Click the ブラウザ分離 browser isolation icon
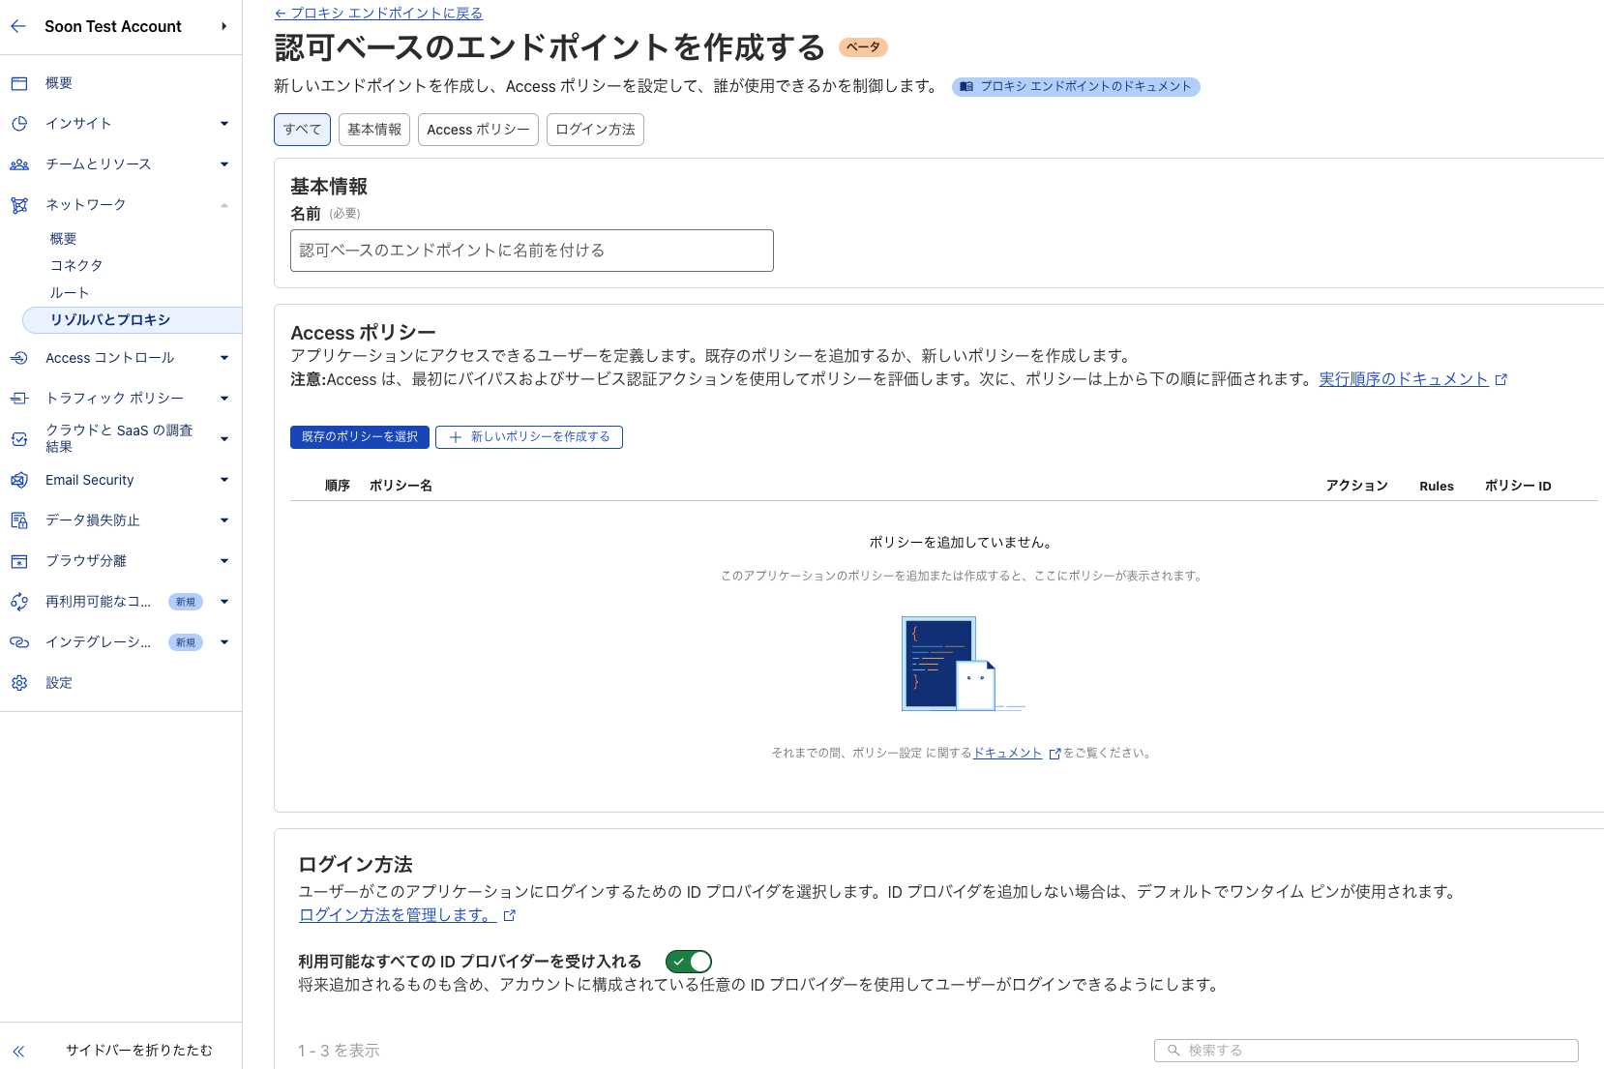The width and height of the screenshot is (1604, 1069). (19, 560)
